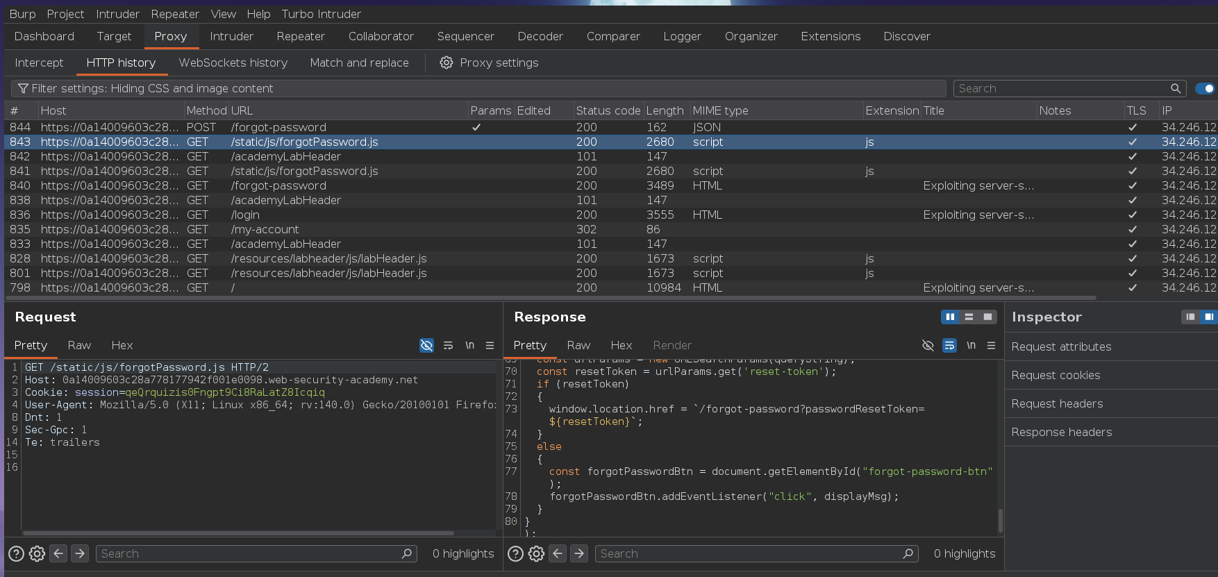Viewport: 1218px width, 577px height.
Task: Open the Turbo Intruder menu
Action: (321, 14)
